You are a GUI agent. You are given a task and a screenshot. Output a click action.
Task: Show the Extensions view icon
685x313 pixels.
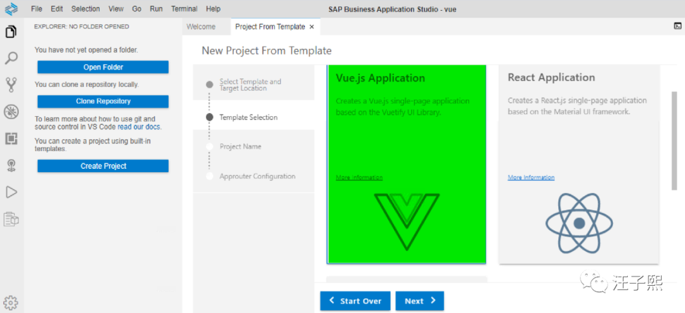pos(11,138)
